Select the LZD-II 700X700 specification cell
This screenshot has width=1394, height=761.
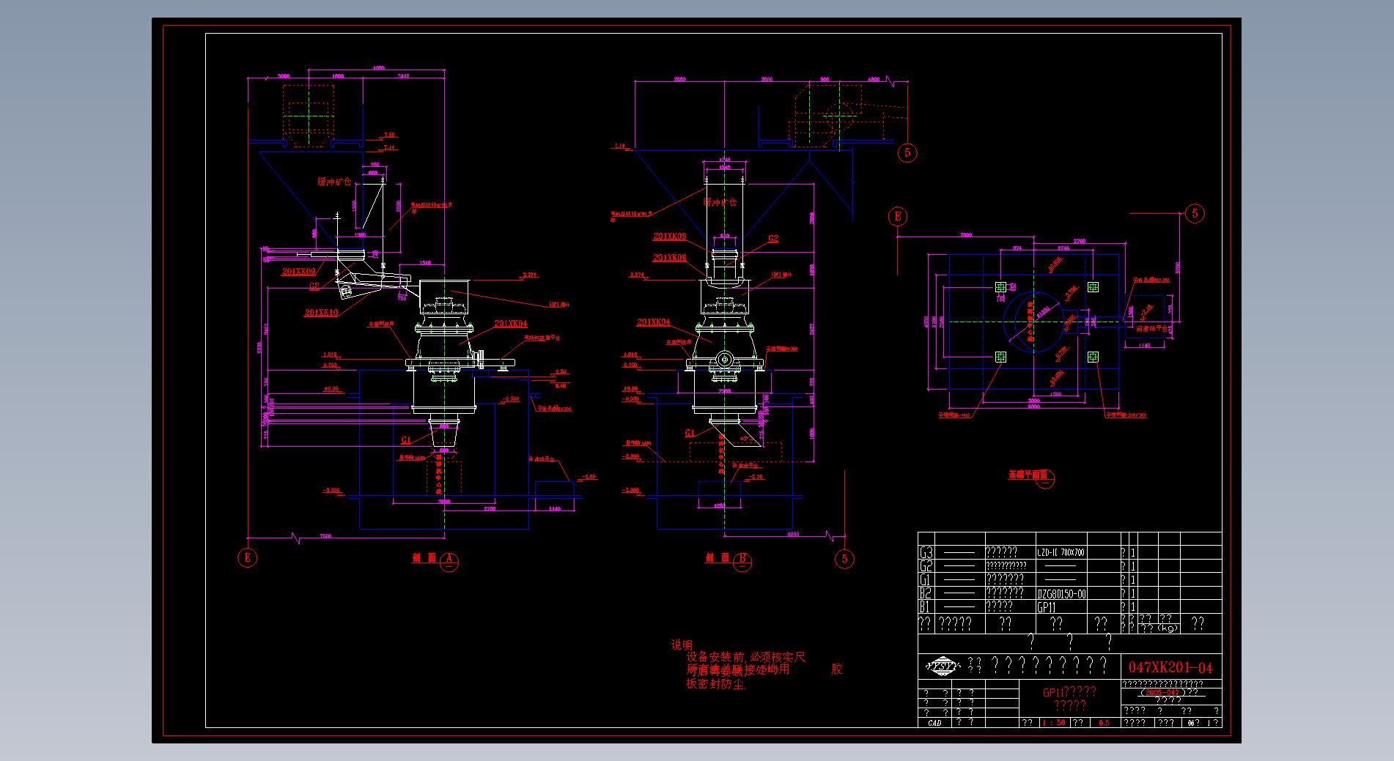point(1060,552)
